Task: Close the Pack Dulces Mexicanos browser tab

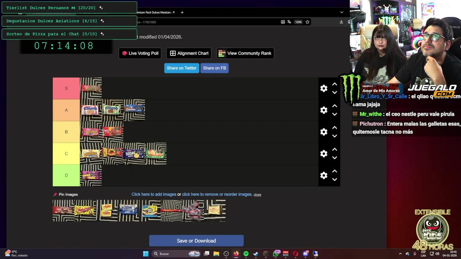Action: point(174,12)
